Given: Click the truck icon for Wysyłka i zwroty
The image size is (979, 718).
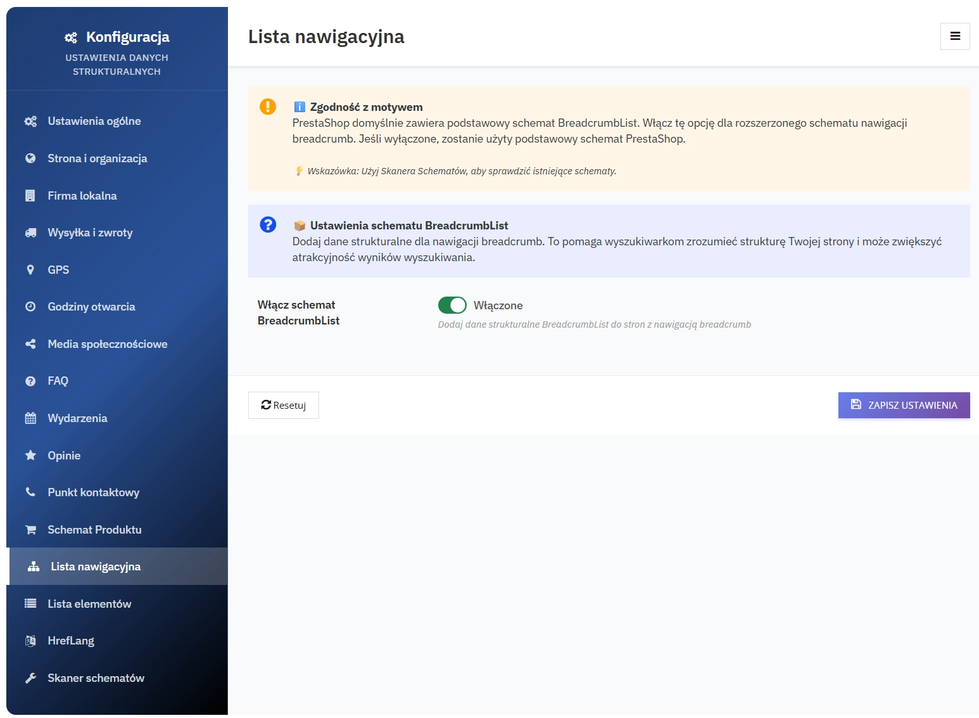Looking at the screenshot, I should [x=30, y=233].
